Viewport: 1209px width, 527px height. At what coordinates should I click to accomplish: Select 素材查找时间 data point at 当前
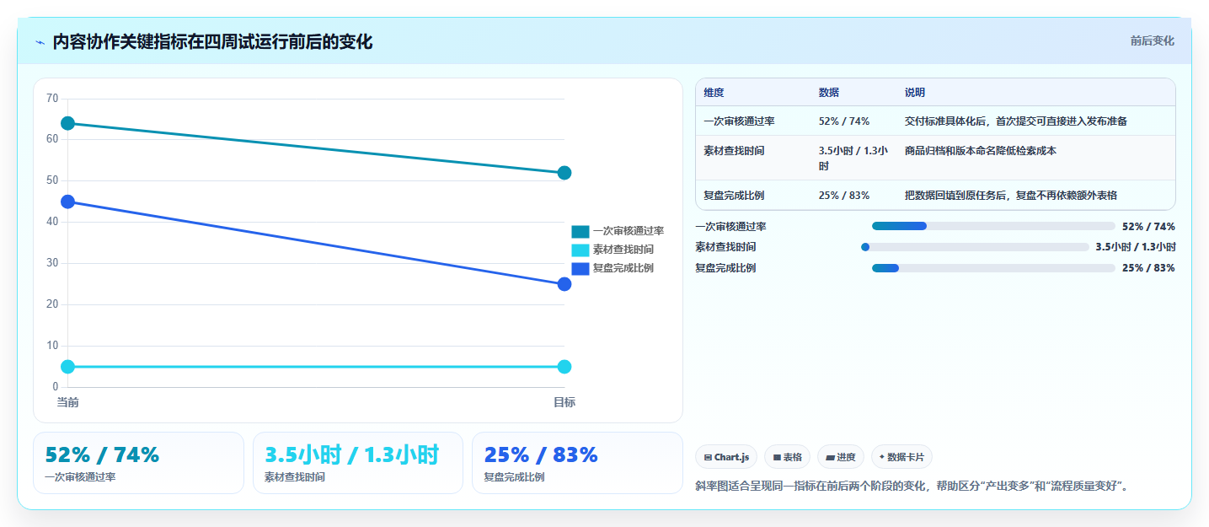click(68, 367)
